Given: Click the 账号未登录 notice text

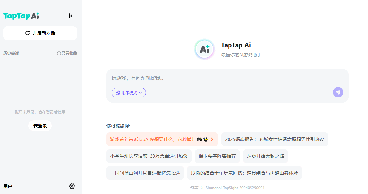Looking at the screenshot, I should [x=40, y=112].
